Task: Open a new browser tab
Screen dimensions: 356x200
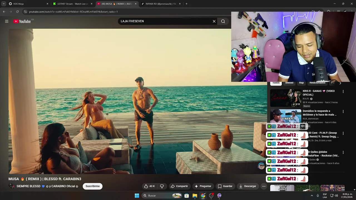Action: tap(186, 4)
